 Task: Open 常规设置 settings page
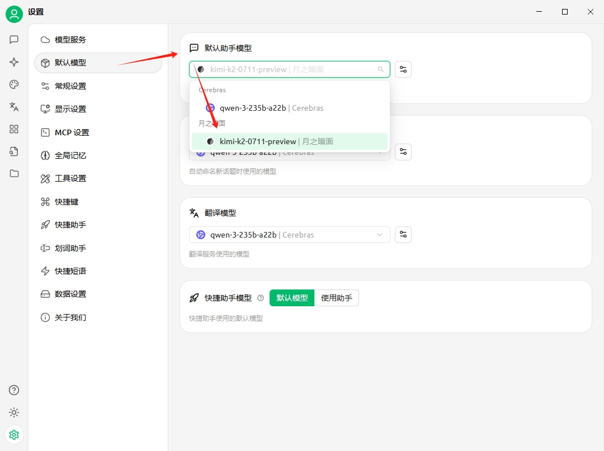(98, 86)
